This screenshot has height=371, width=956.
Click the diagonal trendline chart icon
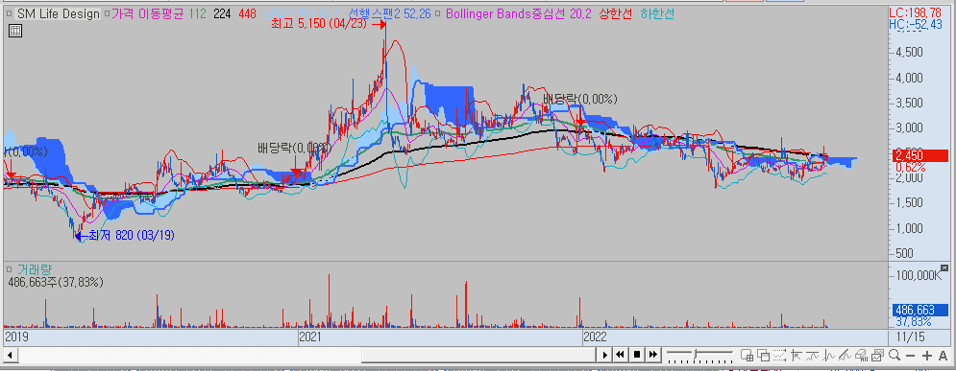846,355
